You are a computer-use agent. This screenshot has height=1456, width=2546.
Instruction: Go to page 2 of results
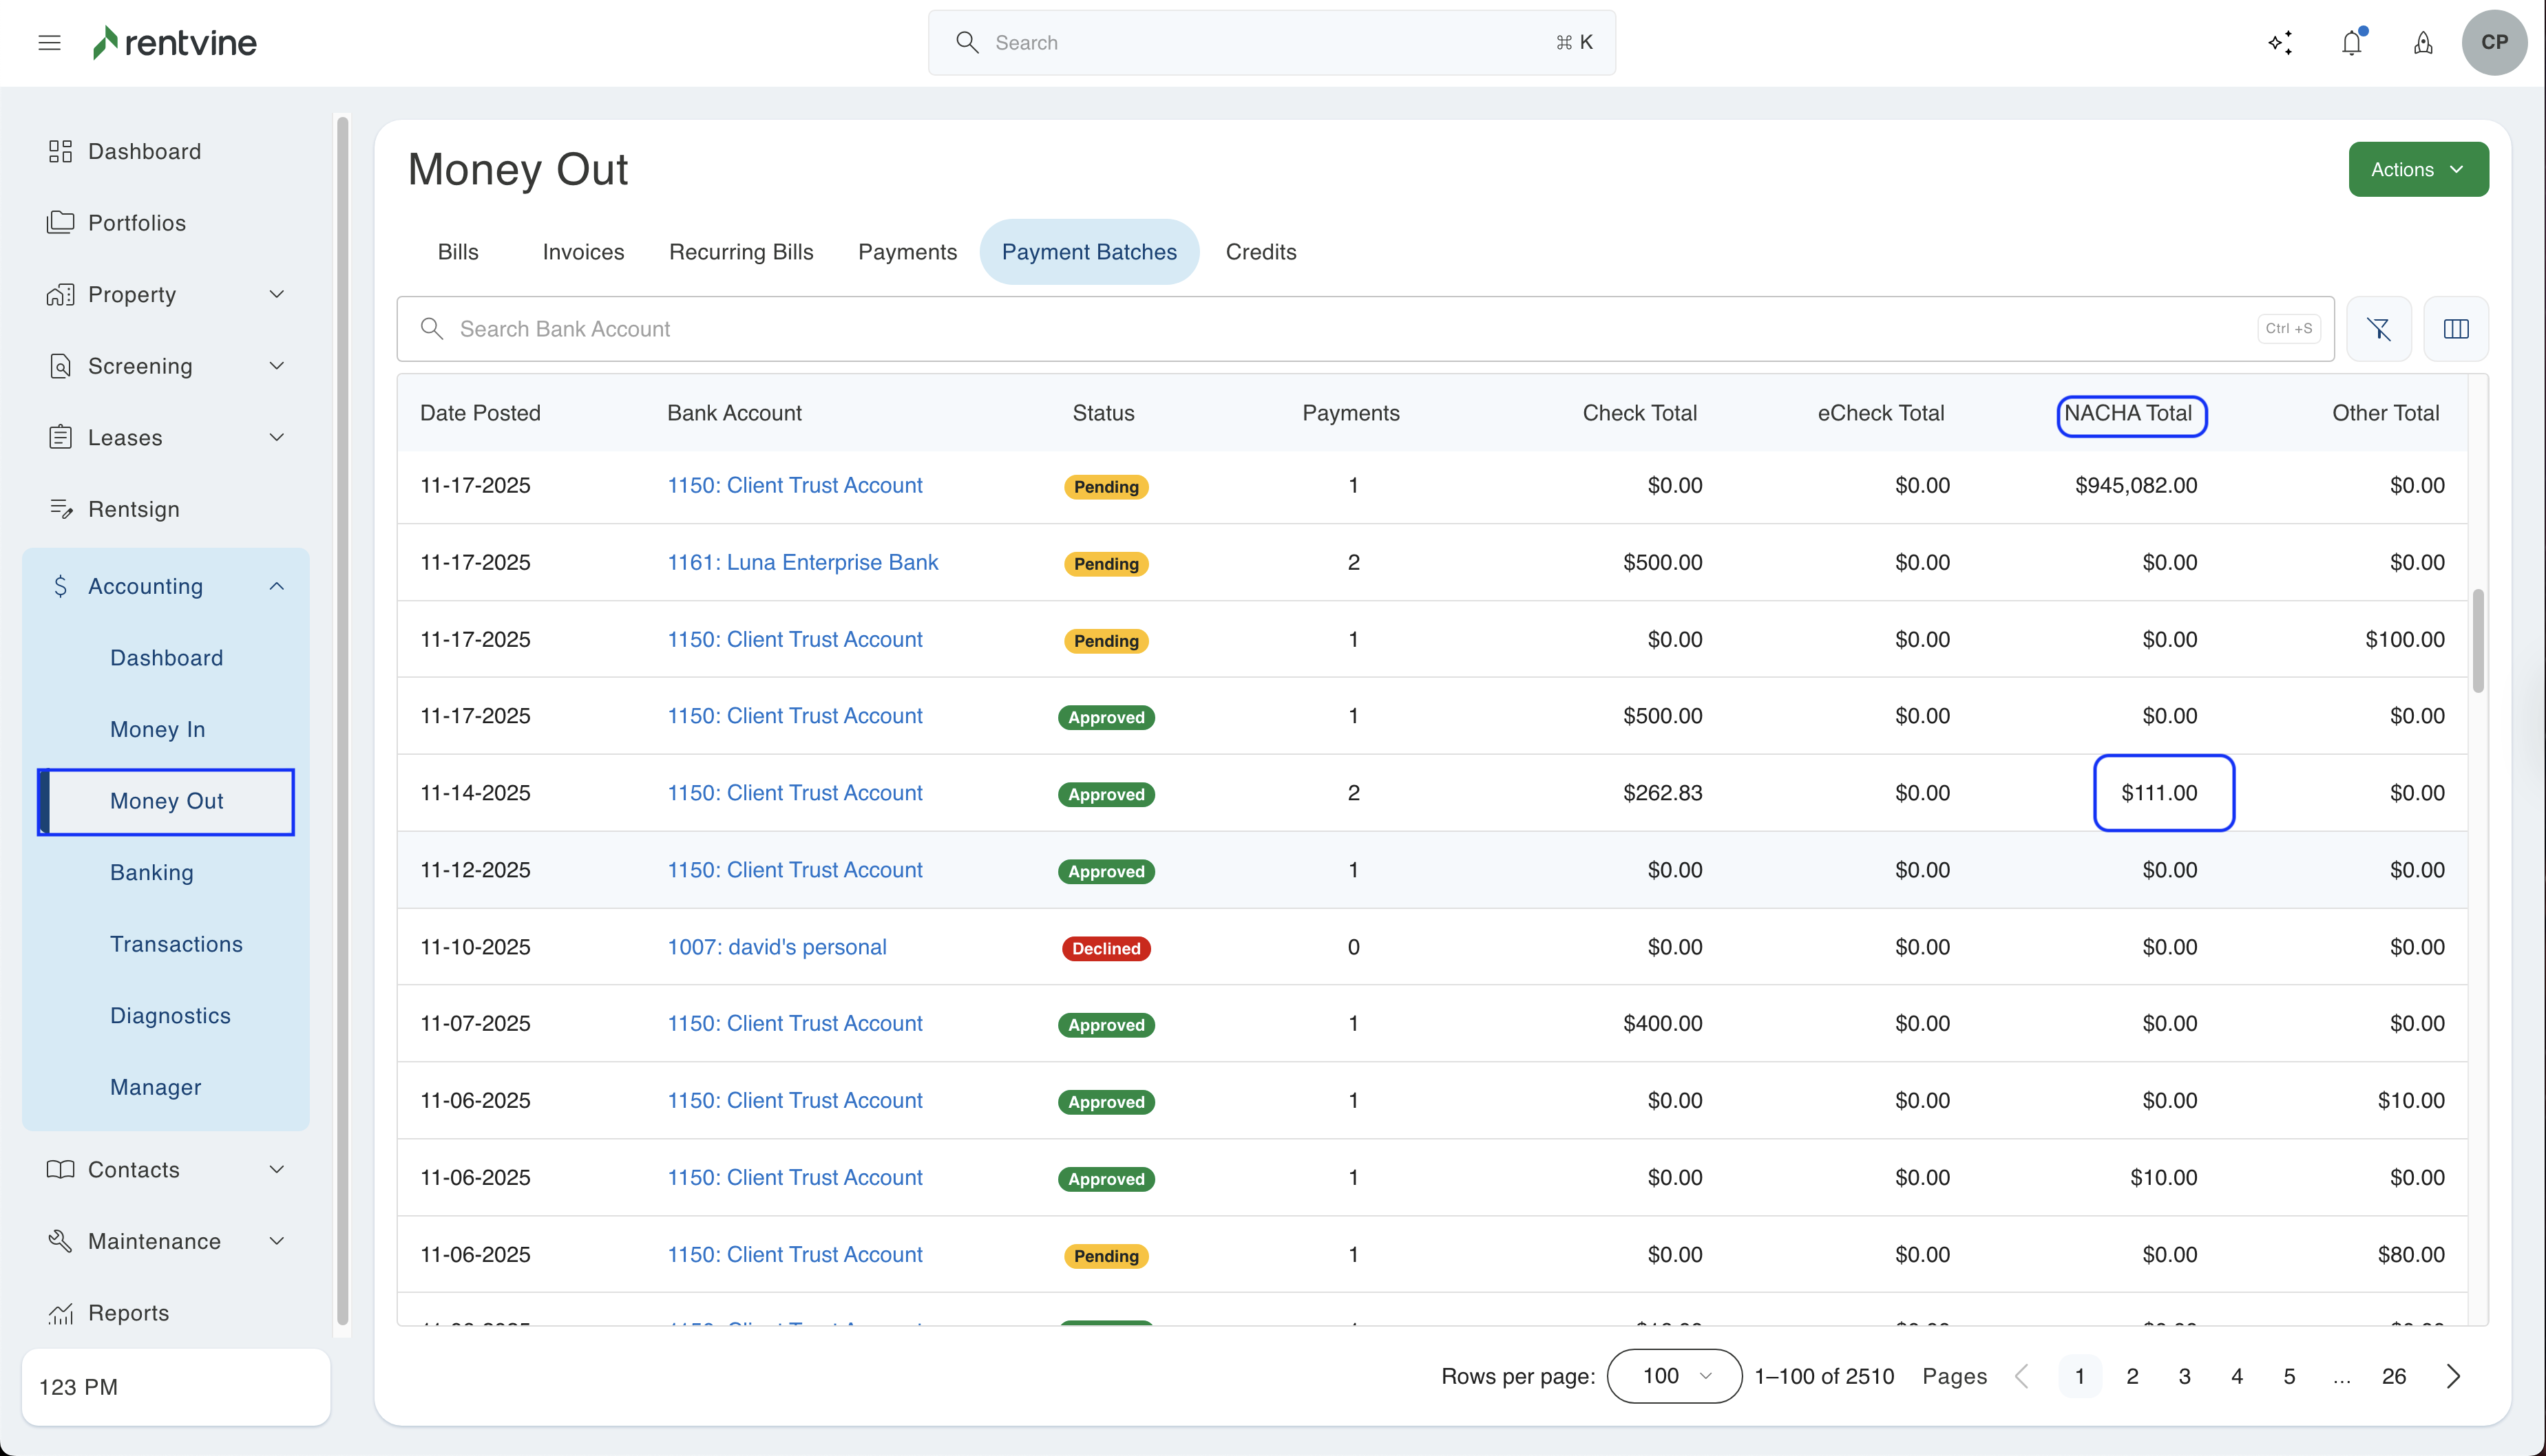[2132, 1376]
